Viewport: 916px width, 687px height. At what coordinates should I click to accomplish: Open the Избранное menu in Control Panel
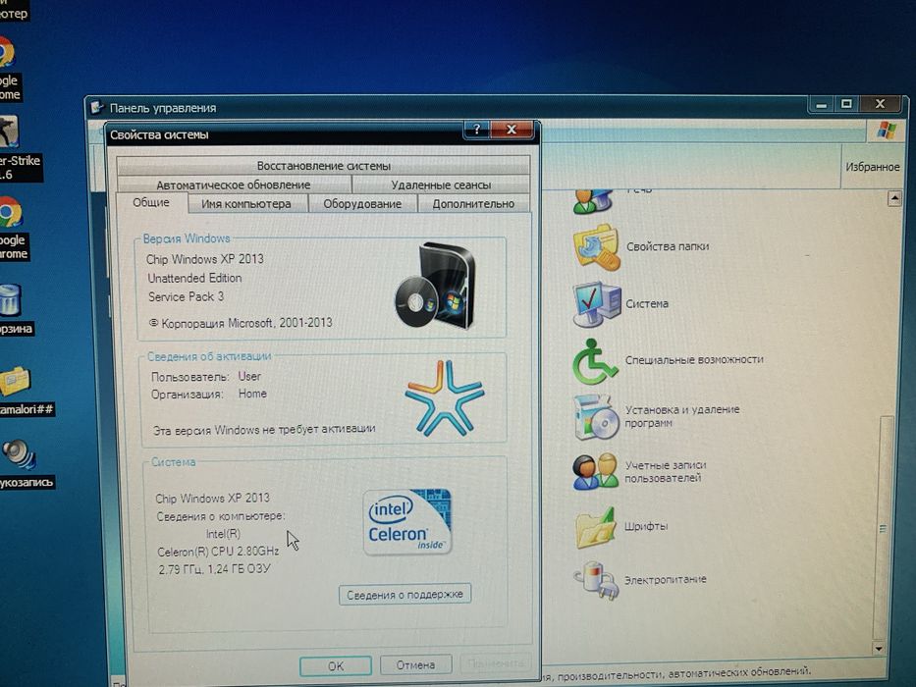pyautogui.click(x=872, y=167)
